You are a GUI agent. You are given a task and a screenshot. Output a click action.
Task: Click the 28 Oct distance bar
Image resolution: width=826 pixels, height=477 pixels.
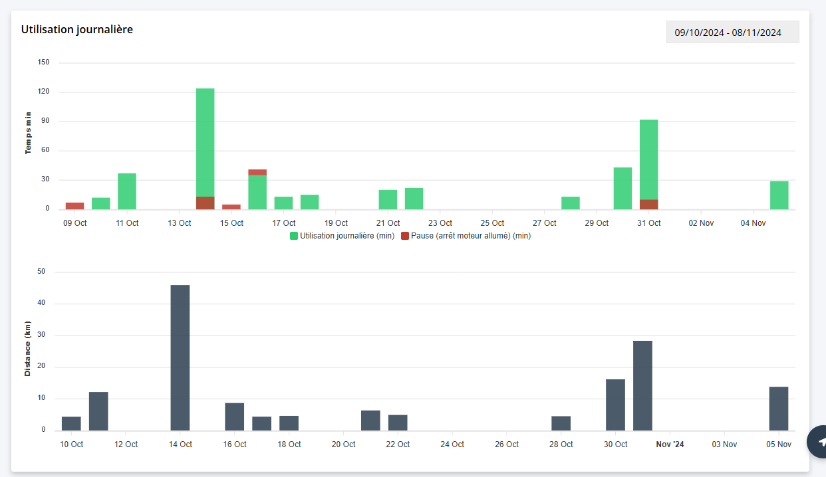[x=561, y=423]
